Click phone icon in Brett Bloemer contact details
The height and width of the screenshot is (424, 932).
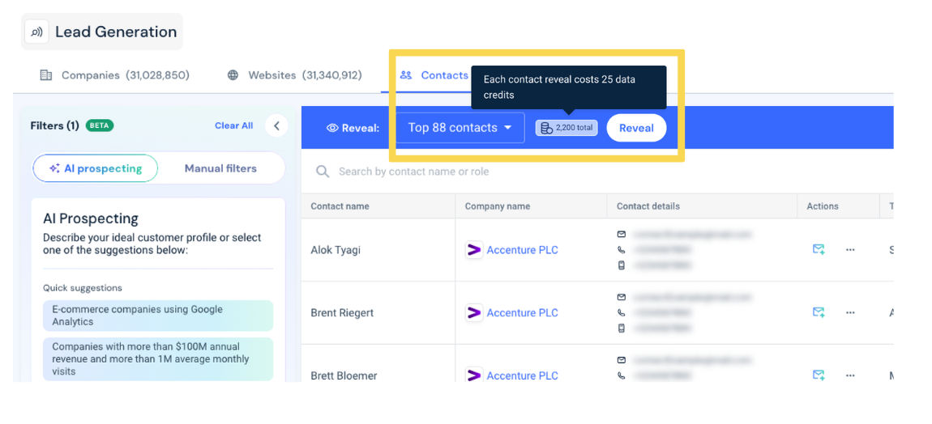(x=622, y=375)
